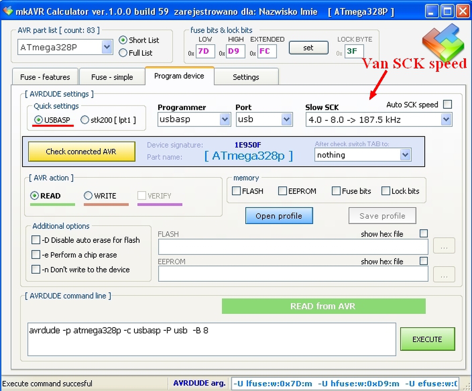The image size is (472, 391).
Task: Click the device signature value 1E950F
Action: click(248, 145)
